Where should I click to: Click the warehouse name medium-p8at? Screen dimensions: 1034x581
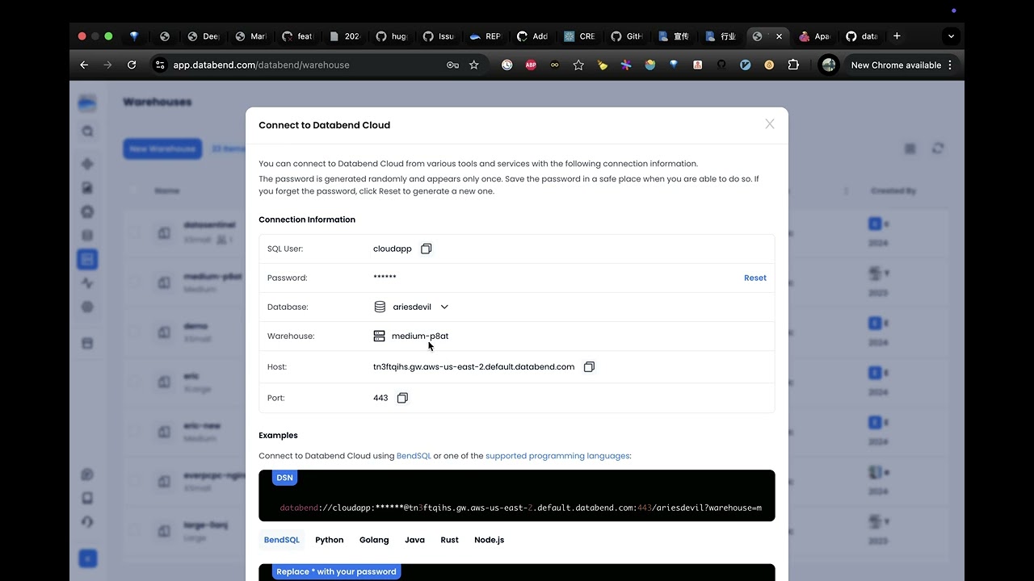(420, 336)
